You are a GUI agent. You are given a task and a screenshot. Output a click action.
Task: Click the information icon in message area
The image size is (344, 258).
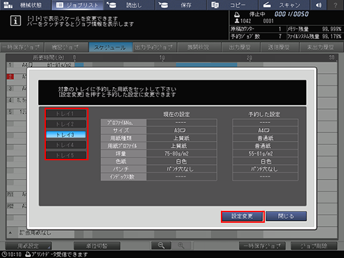tap(15, 21)
